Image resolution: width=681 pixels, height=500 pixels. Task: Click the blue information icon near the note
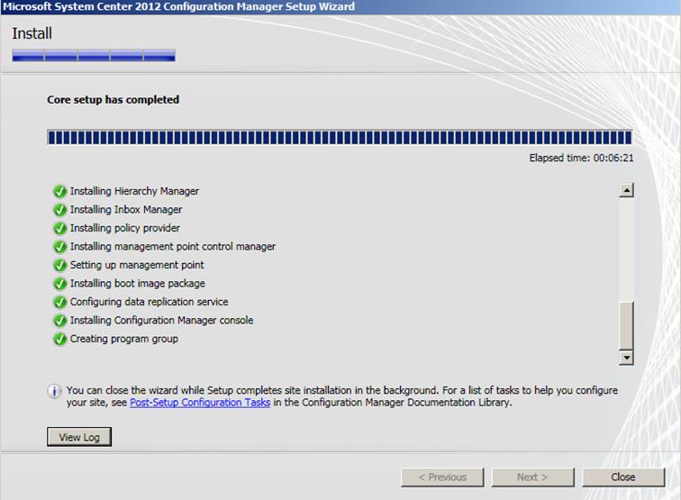tap(54, 391)
